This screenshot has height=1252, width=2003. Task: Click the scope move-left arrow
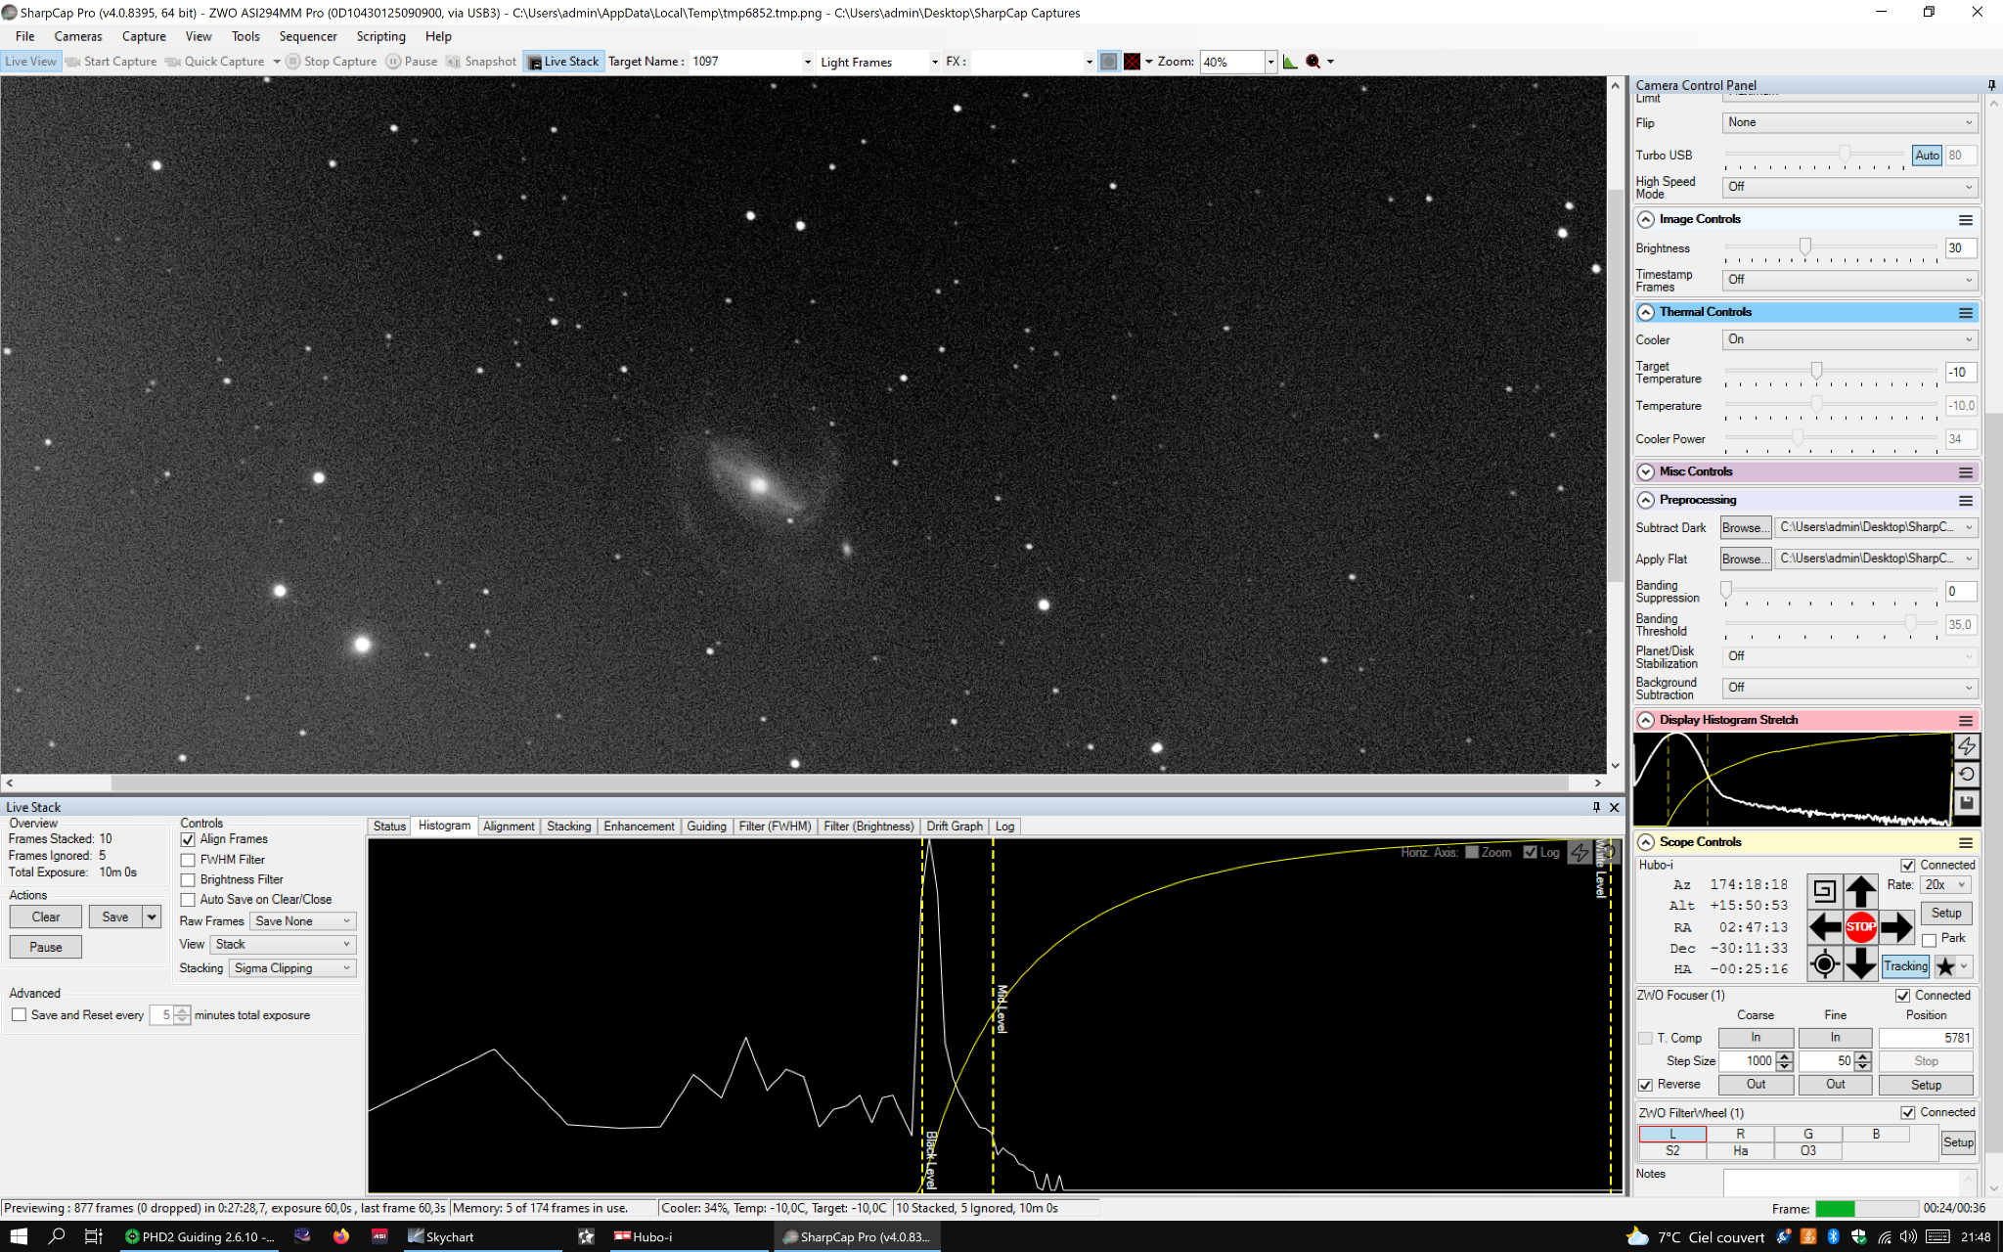pyautogui.click(x=1825, y=926)
